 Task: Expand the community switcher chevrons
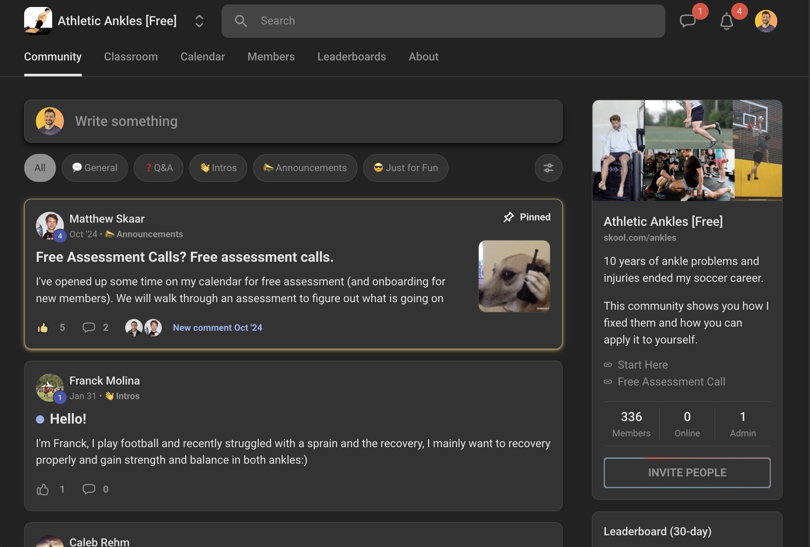pyautogui.click(x=199, y=21)
